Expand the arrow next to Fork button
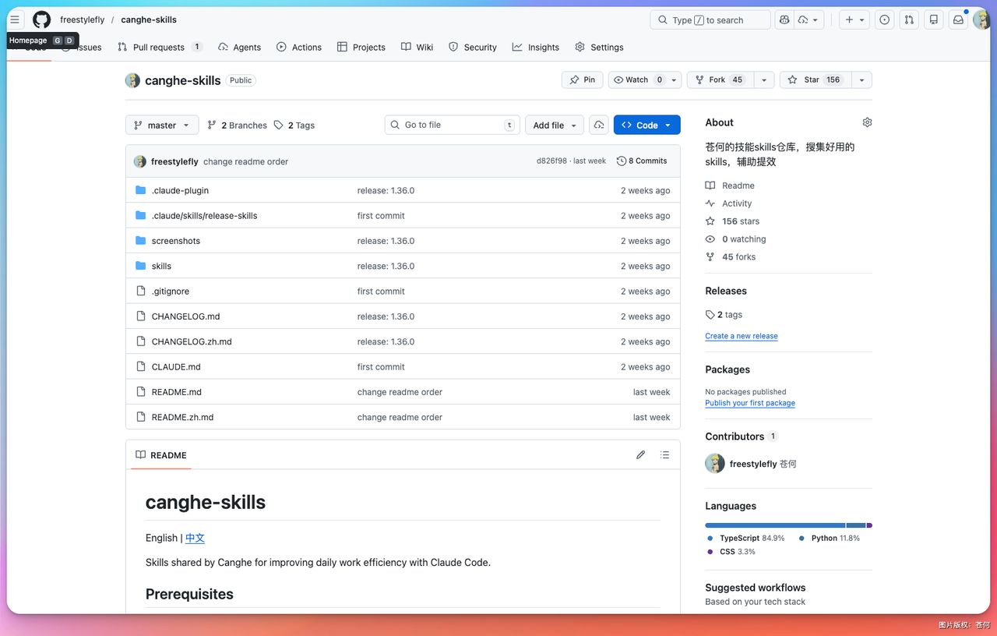This screenshot has width=997, height=636. [x=764, y=79]
